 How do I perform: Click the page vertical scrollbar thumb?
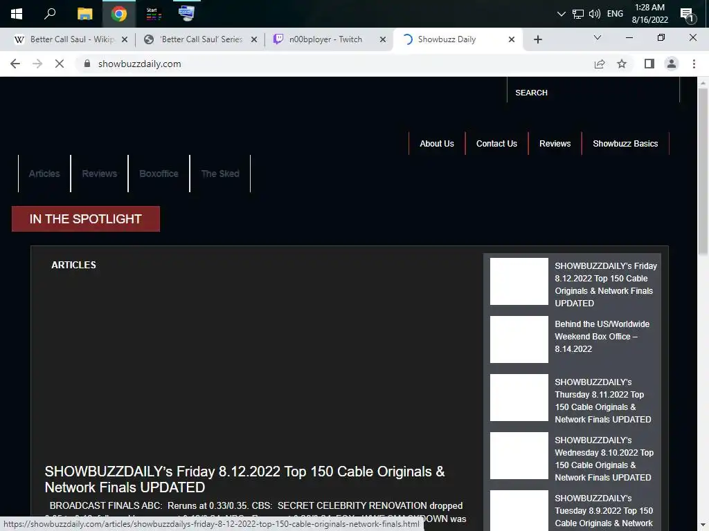point(703,171)
